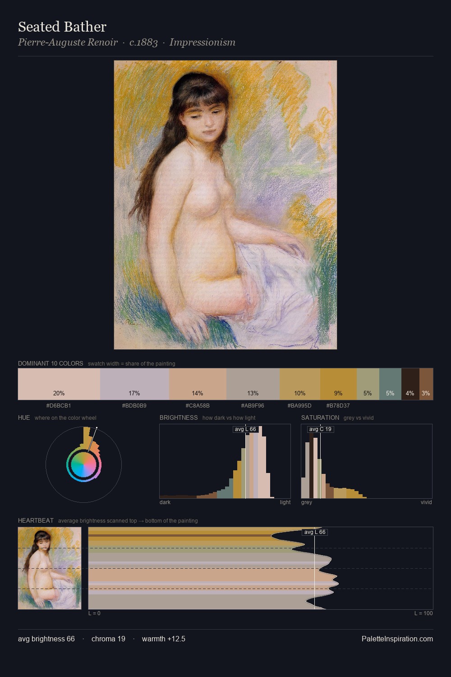
Task: Click the PaletteInspiration.com link
Action: tap(397, 639)
